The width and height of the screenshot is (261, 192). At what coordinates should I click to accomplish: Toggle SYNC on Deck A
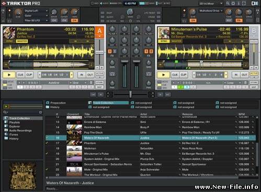[x=9, y=41]
